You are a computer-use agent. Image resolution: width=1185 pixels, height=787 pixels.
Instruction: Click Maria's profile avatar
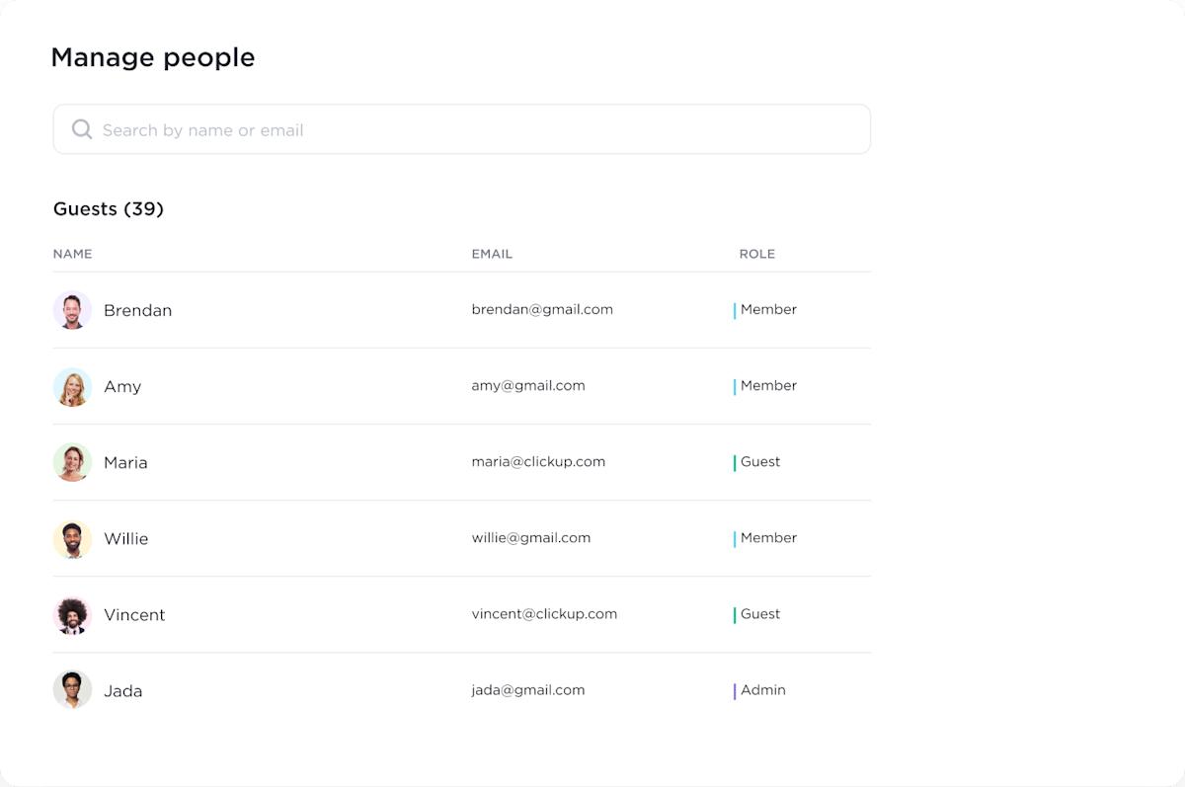click(72, 462)
